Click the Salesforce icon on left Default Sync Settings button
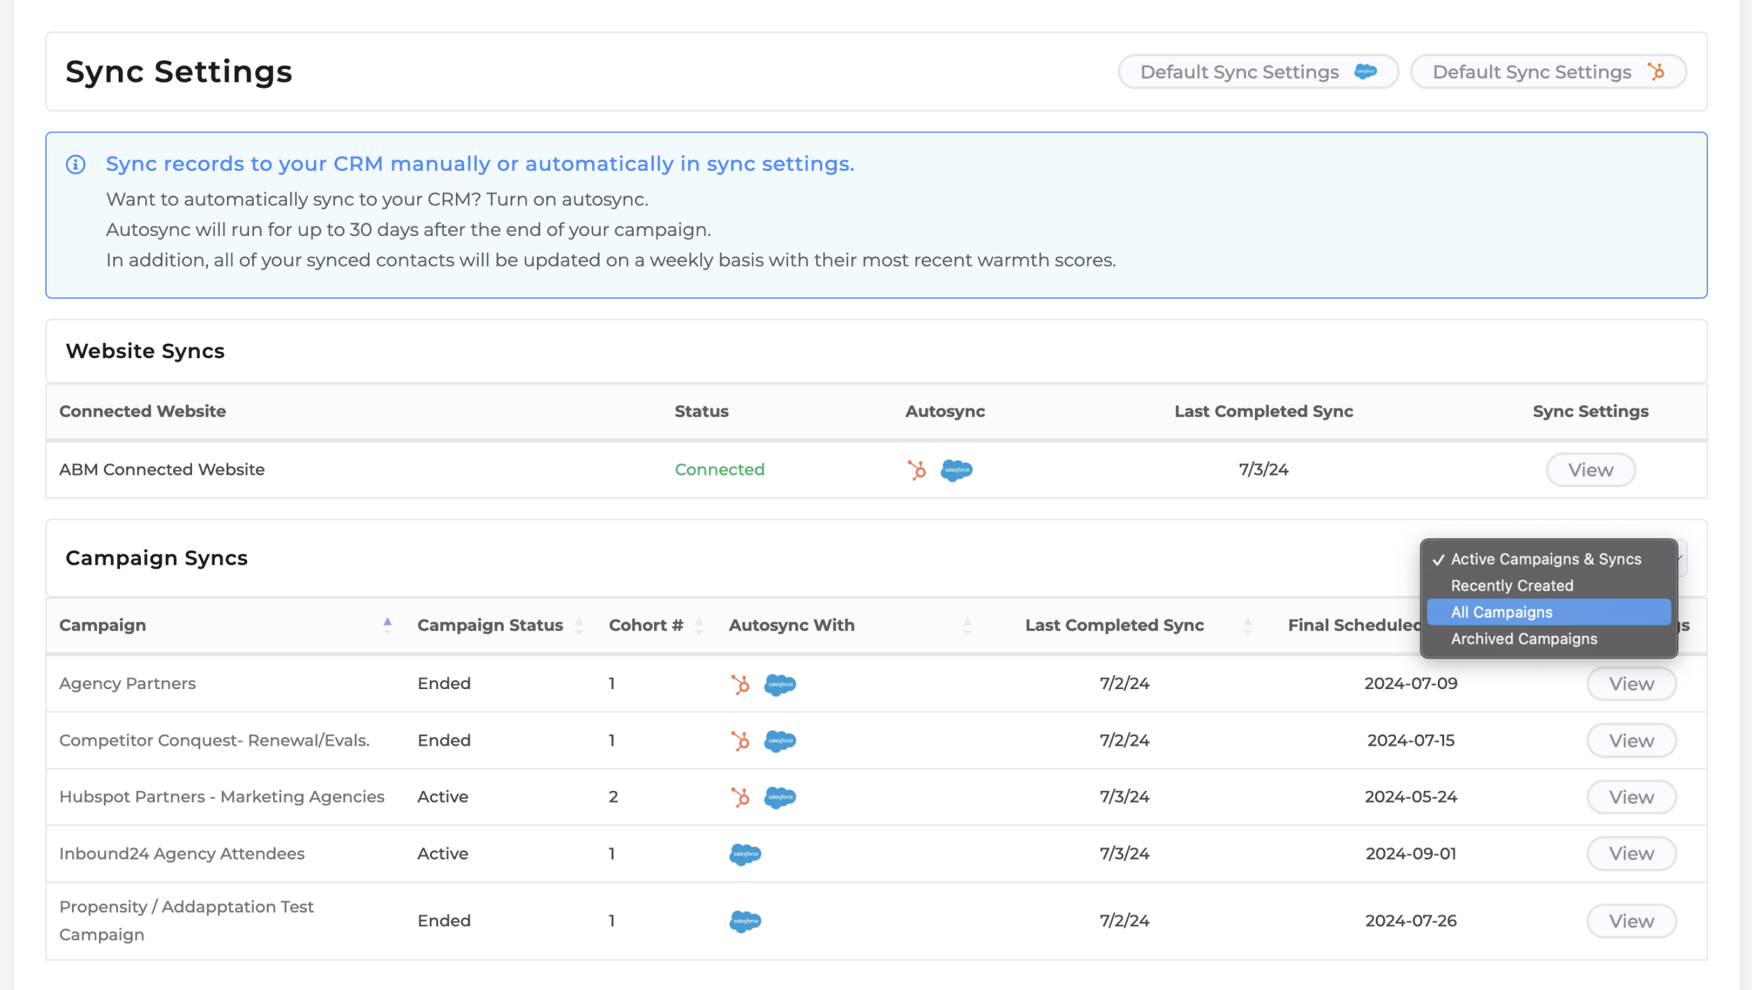The width and height of the screenshot is (1752, 990). pyautogui.click(x=1365, y=71)
